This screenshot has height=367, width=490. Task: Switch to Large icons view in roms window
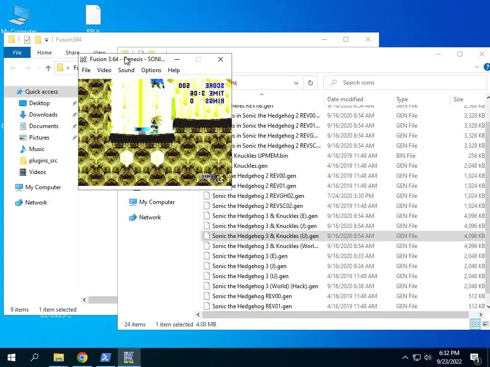485,324
